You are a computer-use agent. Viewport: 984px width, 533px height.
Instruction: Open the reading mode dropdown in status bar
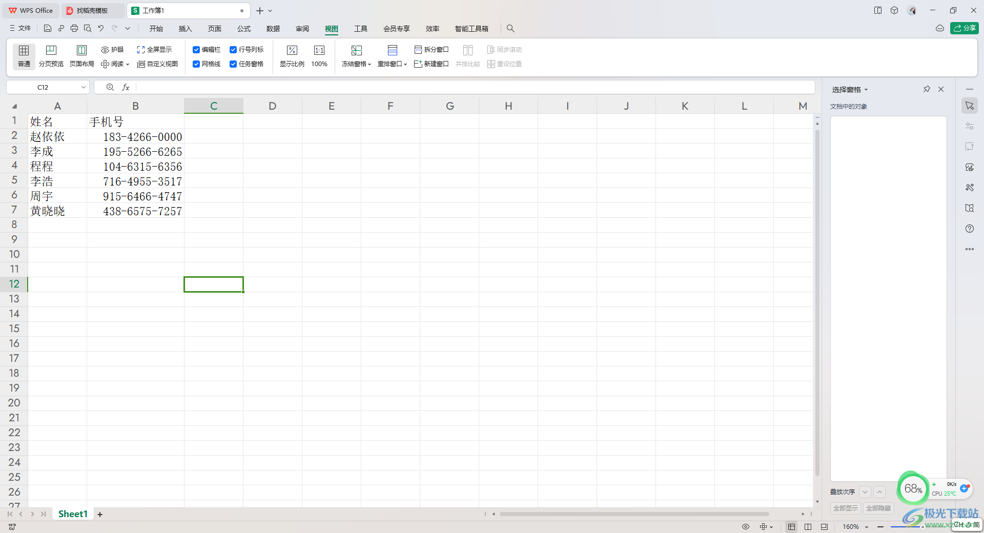click(x=771, y=527)
